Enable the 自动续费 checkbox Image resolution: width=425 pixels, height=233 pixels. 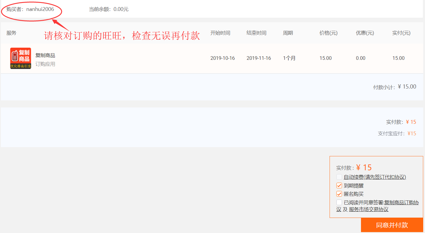tap(339, 177)
